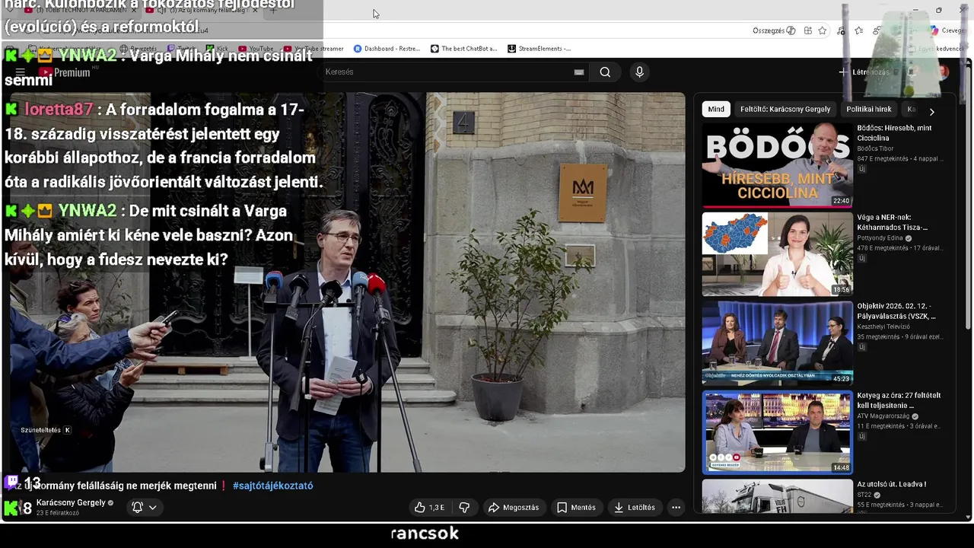Select the Mind filter chip
Screen dimensions: 974x548
(x=716, y=109)
